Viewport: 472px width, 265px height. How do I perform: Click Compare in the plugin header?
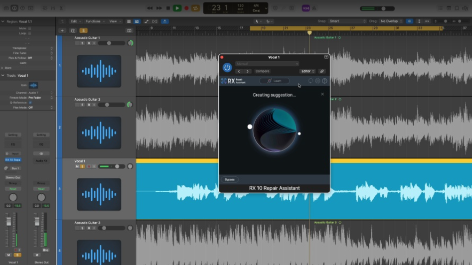point(262,71)
